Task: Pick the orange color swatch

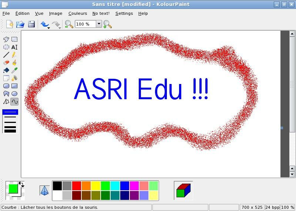Action: [86, 186]
